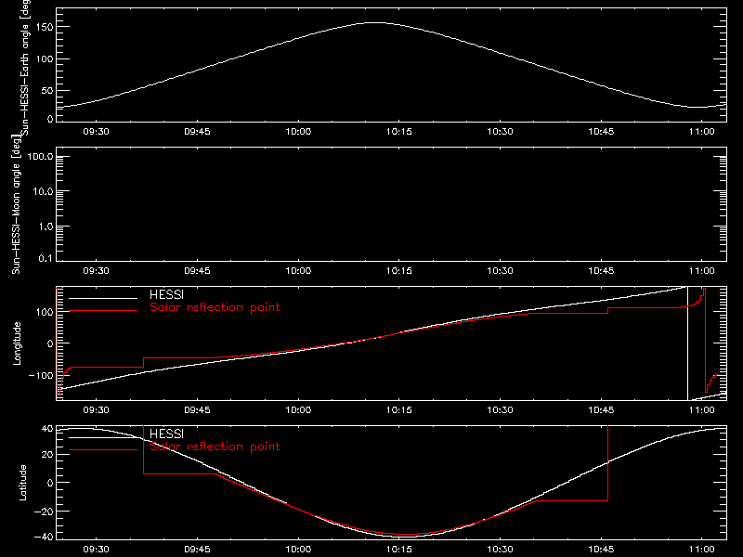Click 09:30 under the Longitude plot
Viewport: 743px width, 557px height.
97,410
